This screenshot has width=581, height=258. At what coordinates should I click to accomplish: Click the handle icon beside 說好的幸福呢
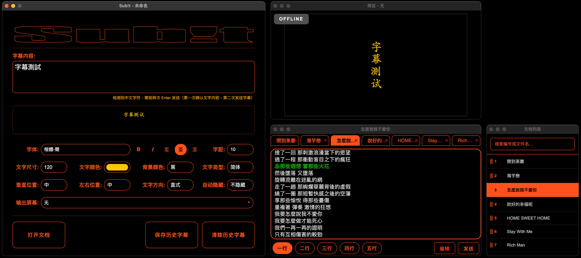pos(492,204)
